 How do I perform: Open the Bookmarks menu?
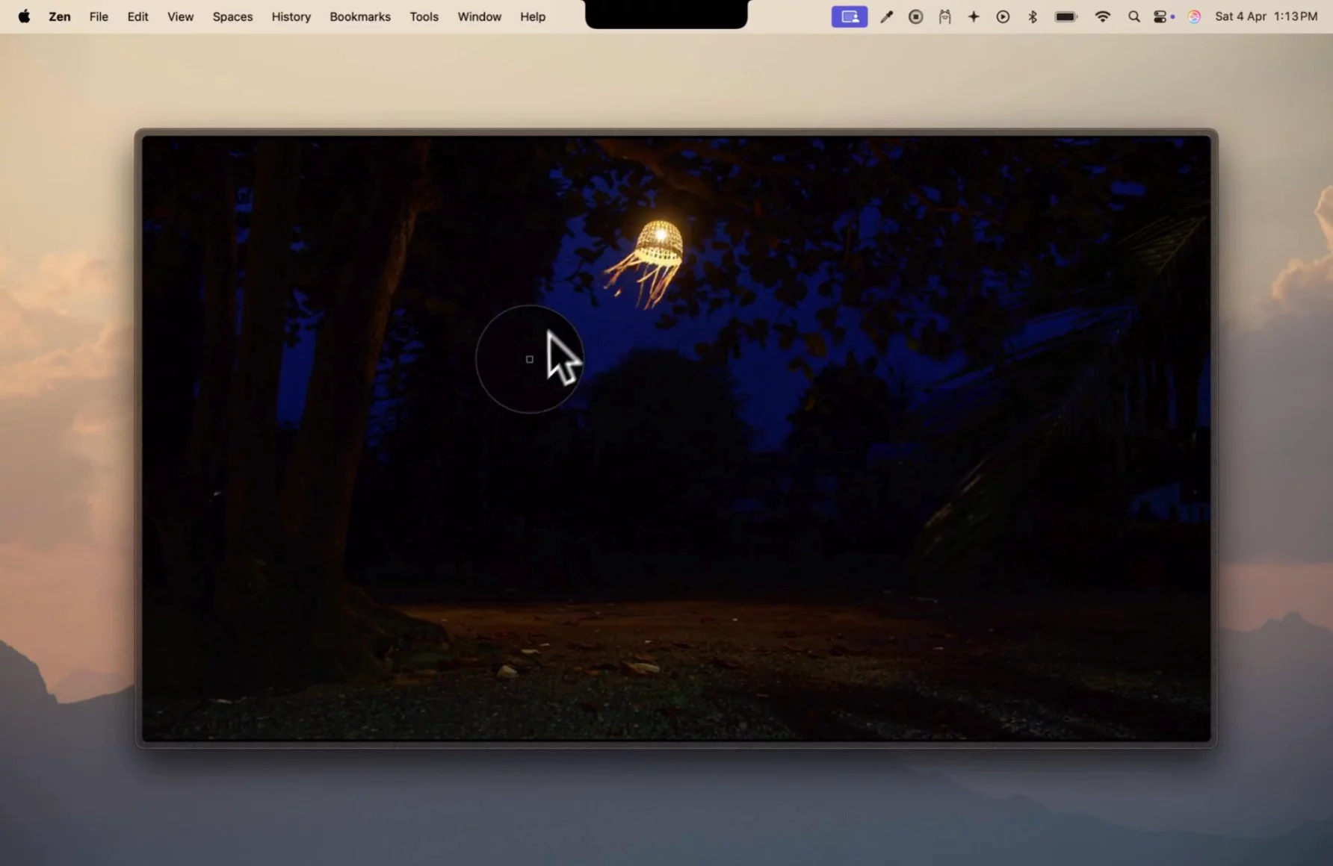(360, 16)
